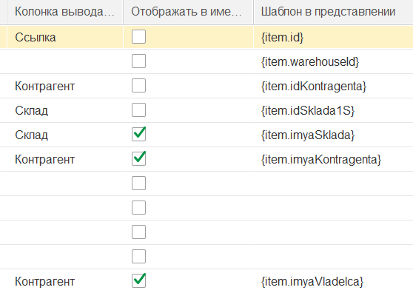The image size is (413, 293).
Task: Tick the checkbox beside {item.idKontragenta}
Action: (x=139, y=86)
